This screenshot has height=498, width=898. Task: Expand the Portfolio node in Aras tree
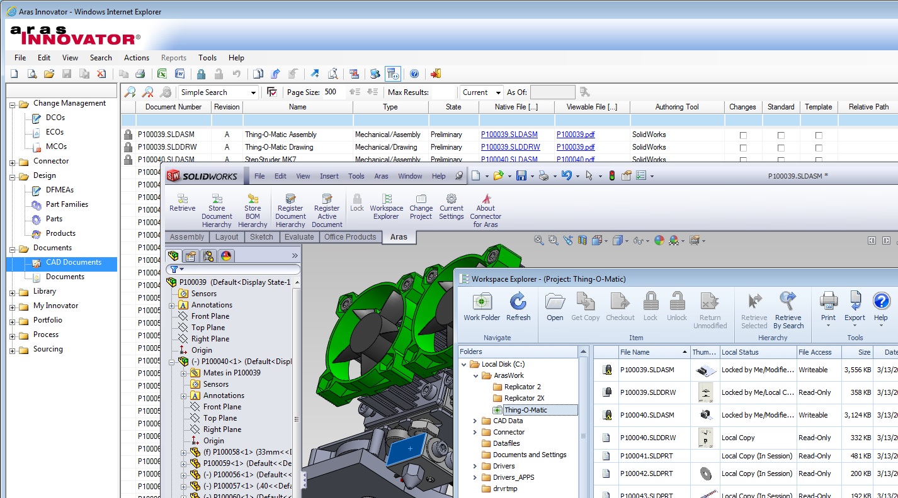click(x=13, y=322)
